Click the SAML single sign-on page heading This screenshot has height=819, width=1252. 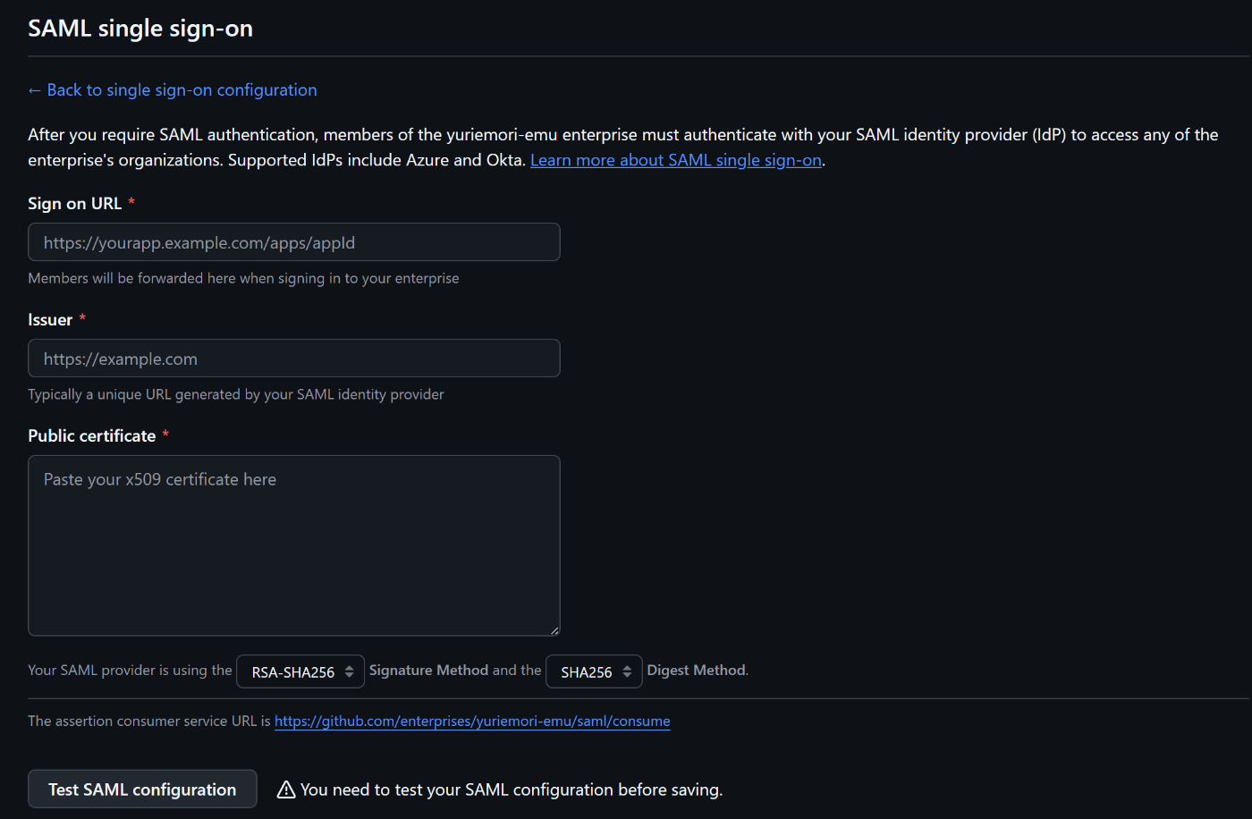coord(140,28)
